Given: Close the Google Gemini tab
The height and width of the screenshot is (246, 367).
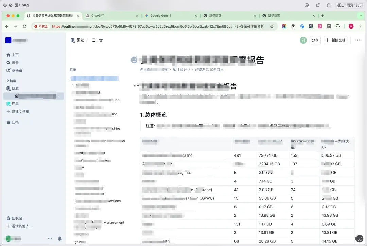Looking at the screenshot, I should pos(196,16).
